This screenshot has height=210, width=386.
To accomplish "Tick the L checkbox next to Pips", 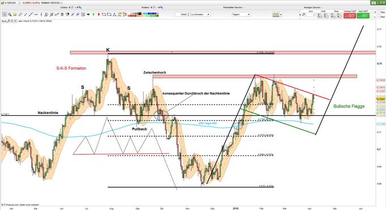I will [373, 17].
